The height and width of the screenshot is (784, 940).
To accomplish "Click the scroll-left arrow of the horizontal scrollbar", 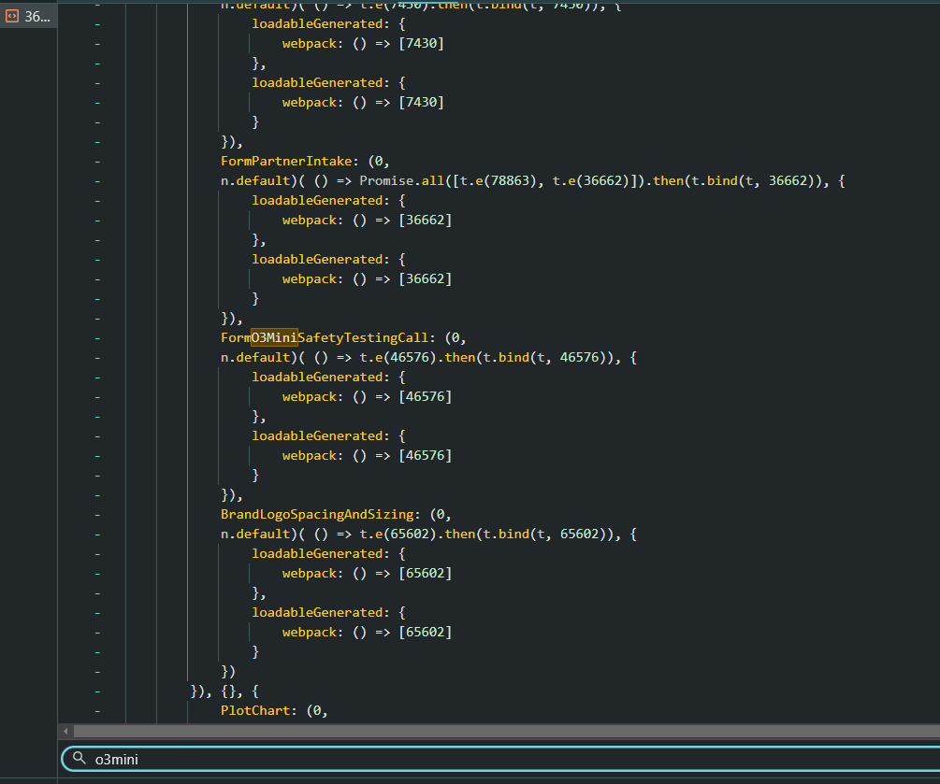I will [x=65, y=731].
